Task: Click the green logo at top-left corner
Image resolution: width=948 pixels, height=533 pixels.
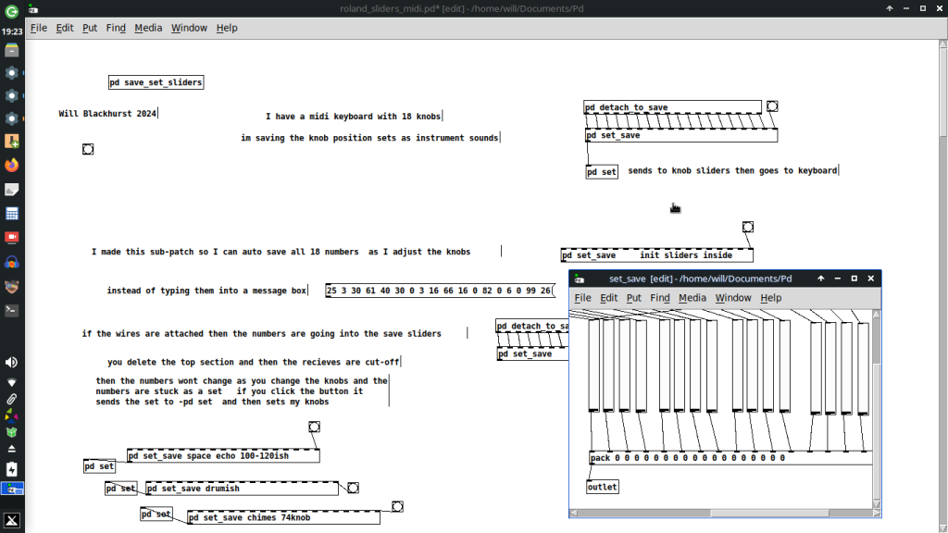Action: 11,11
